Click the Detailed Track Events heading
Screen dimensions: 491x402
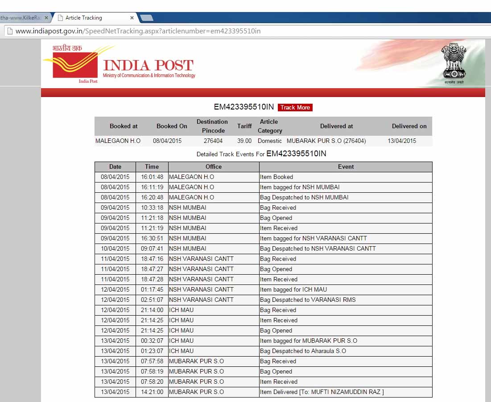(x=261, y=154)
